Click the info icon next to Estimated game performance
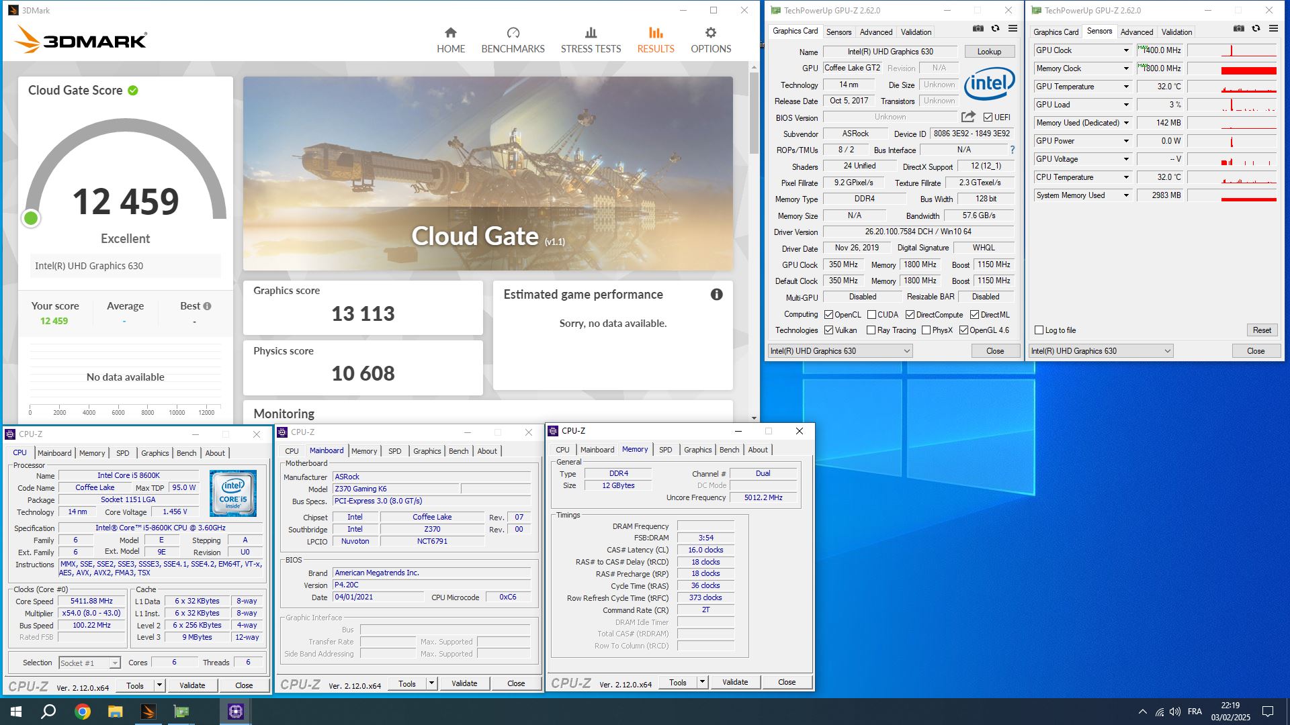Viewport: 1290px width, 725px height. click(717, 295)
